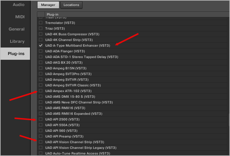Check the UAD API 550A box
230x156 pixels.
pos(40,125)
